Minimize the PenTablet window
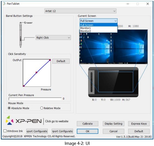Image resolution: width=154 pixels, height=146 pixels. point(128,4)
